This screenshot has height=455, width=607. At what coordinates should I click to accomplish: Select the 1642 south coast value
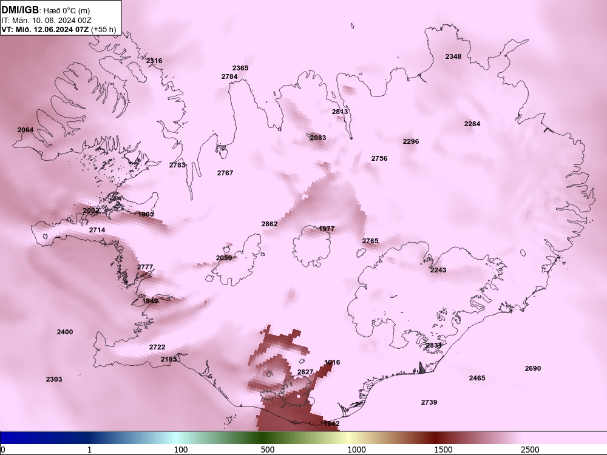[x=331, y=423]
